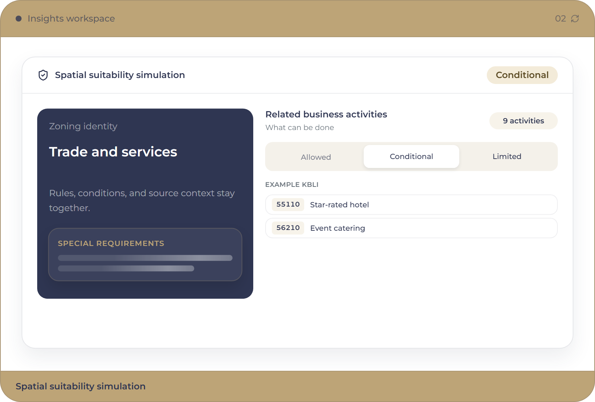Click the refresh icon beside 02
The height and width of the screenshot is (402, 595).
click(x=575, y=19)
